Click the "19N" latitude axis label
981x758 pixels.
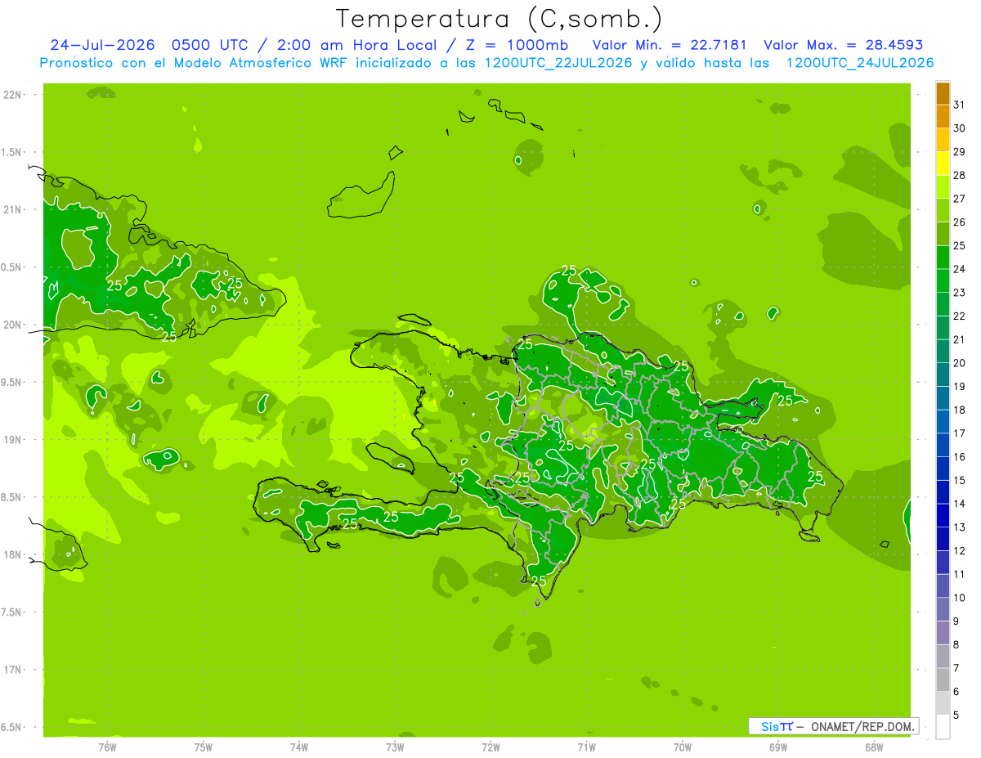[12, 440]
